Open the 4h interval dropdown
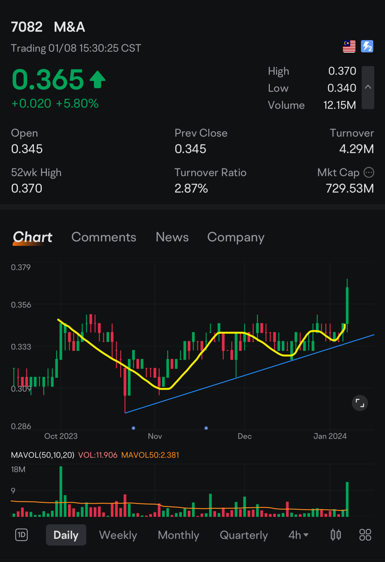Image resolution: width=385 pixels, height=562 pixels. tap(298, 535)
